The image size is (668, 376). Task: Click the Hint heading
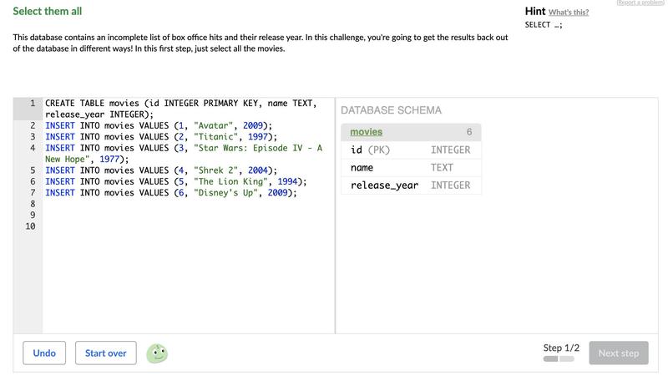point(535,11)
